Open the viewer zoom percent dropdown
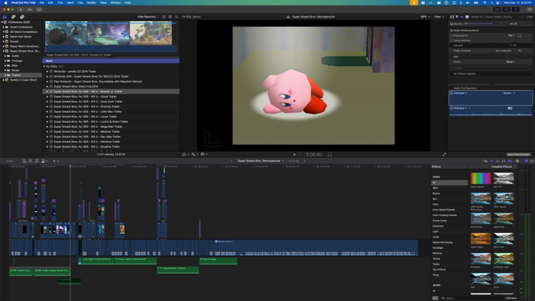The height and width of the screenshot is (301, 535). (425, 17)
